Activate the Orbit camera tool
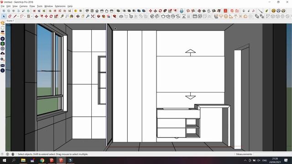 (x=78, y=16)
